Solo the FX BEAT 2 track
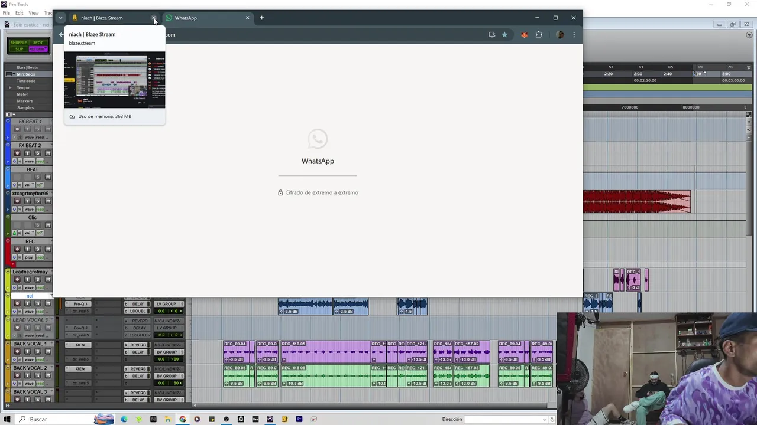Screen dimensions: 757x425 click(x=37, y=153)
